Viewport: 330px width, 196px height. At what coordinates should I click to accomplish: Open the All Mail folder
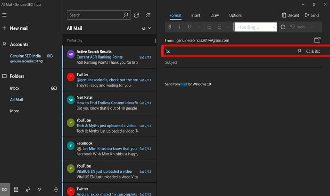[x=31, y=100]
